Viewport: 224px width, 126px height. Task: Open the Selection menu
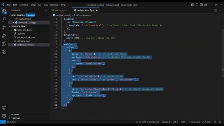[24, 5]
